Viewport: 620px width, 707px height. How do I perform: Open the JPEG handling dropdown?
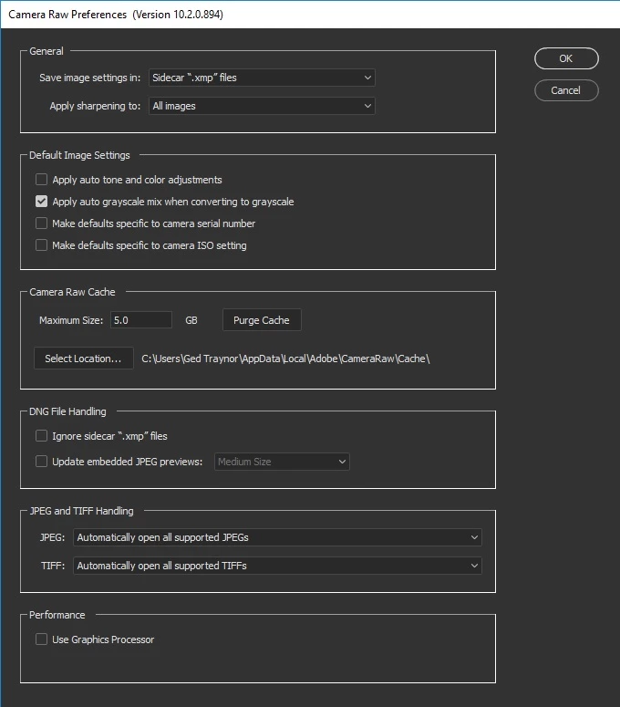point(277,537)
